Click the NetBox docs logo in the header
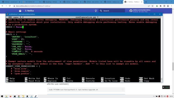This screenshot has height=98, width=174. coord(20,11)
